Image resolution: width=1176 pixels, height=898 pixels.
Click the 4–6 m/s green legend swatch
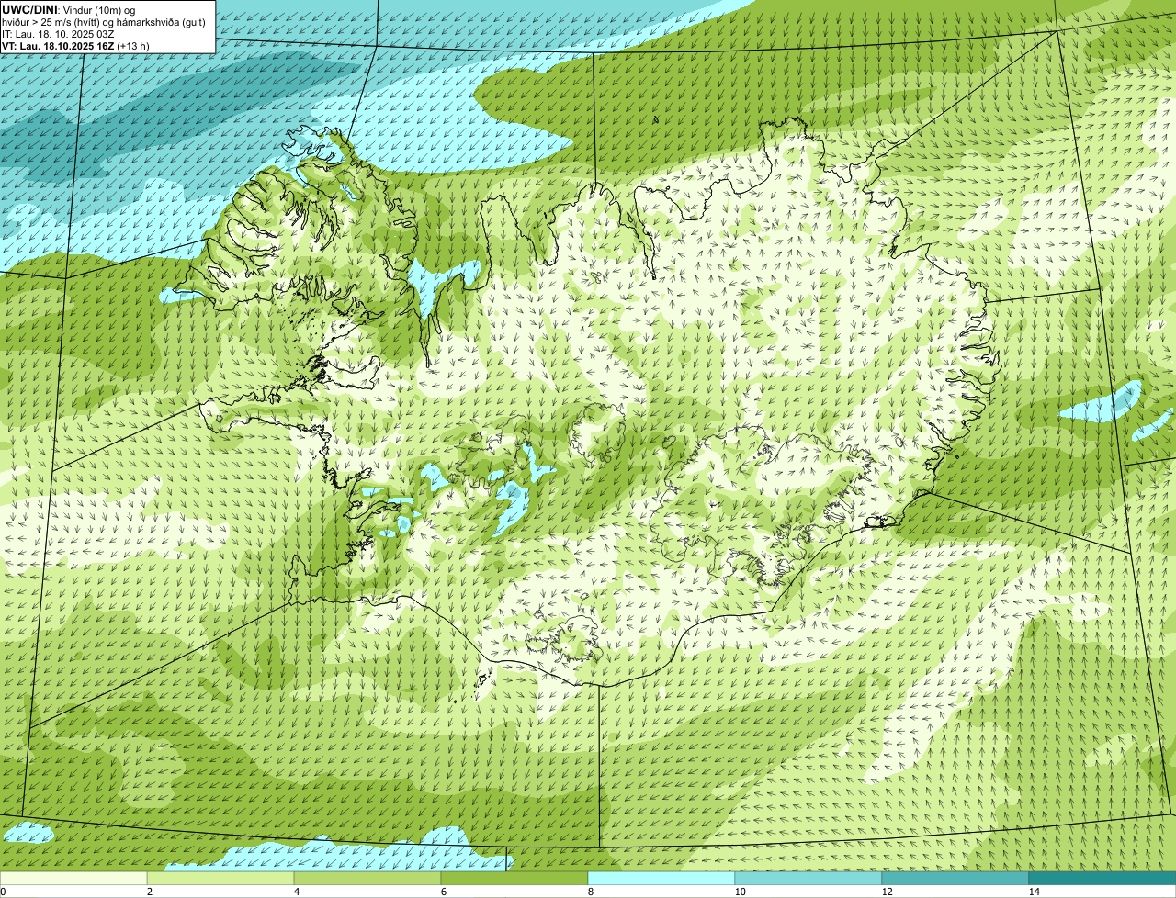(x=367, y=878)
